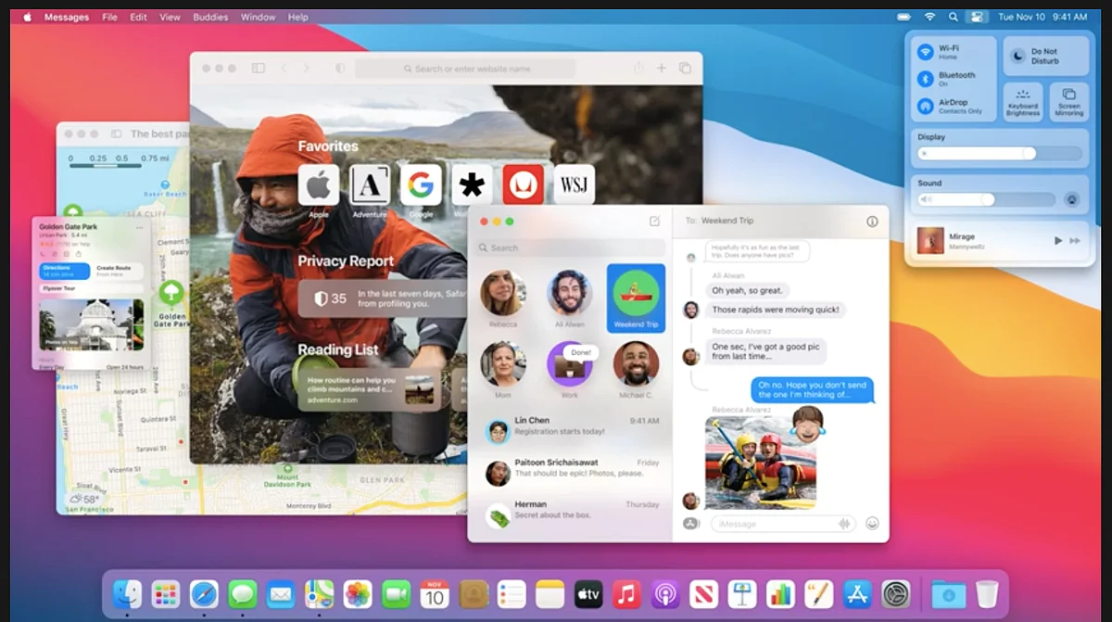Toggle Wi-Fi in Control Center
The image size is (1112, 622).
pyautogui.click(x=925, y=52)
